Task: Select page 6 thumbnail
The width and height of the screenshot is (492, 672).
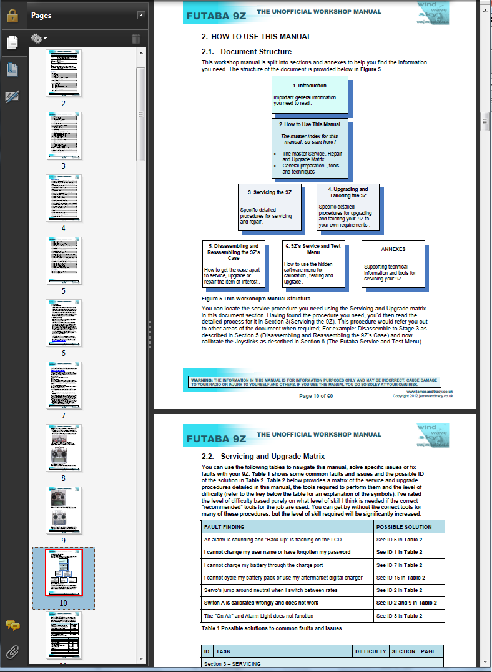Action: coord(64,323)
